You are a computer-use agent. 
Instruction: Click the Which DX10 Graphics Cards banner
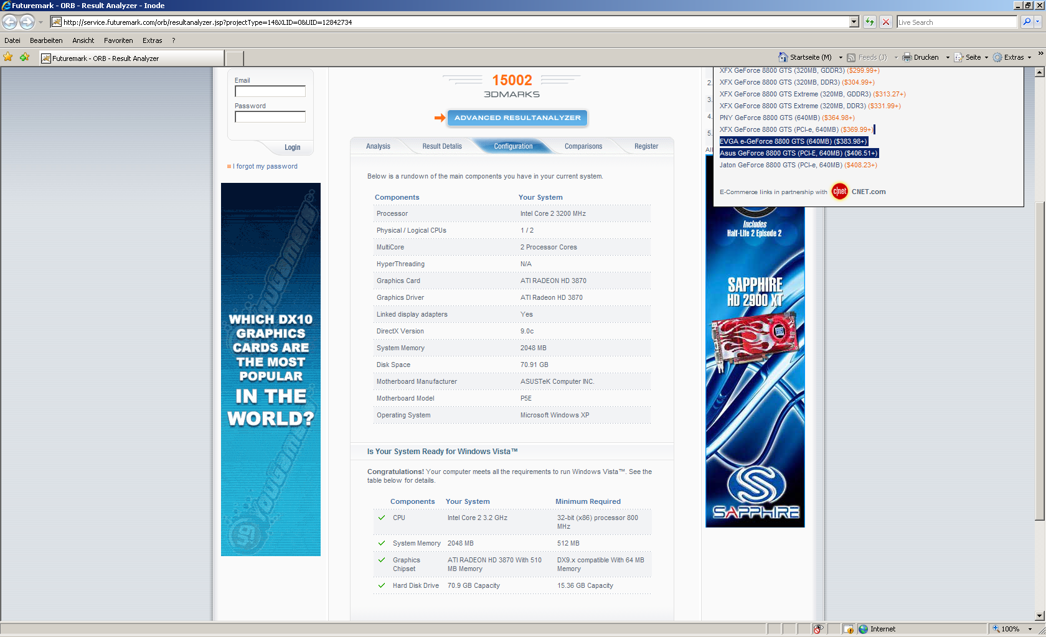pos(271,370)
